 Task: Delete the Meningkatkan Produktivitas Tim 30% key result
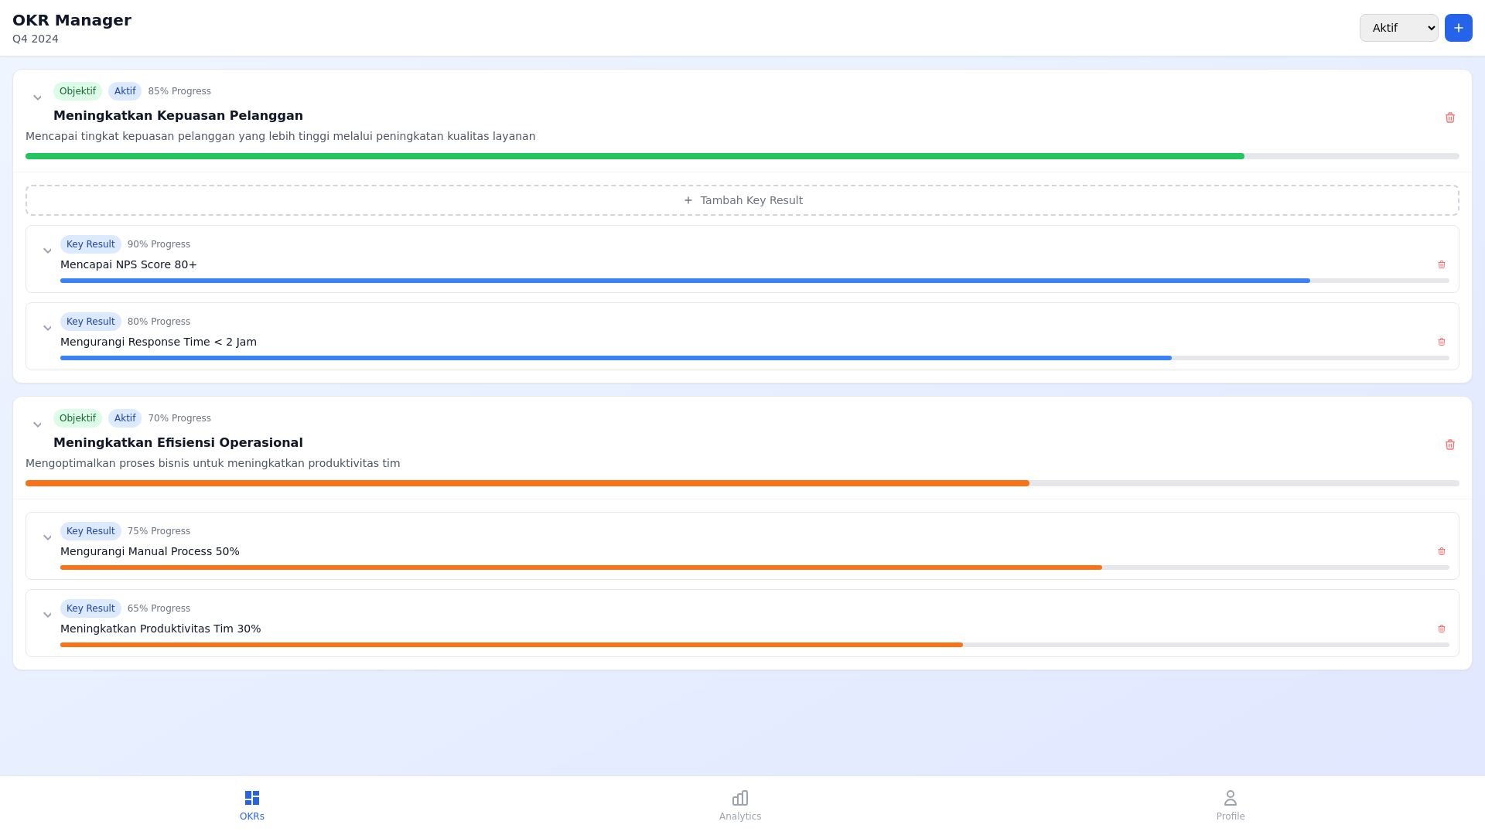click(x=1442, y=629)
